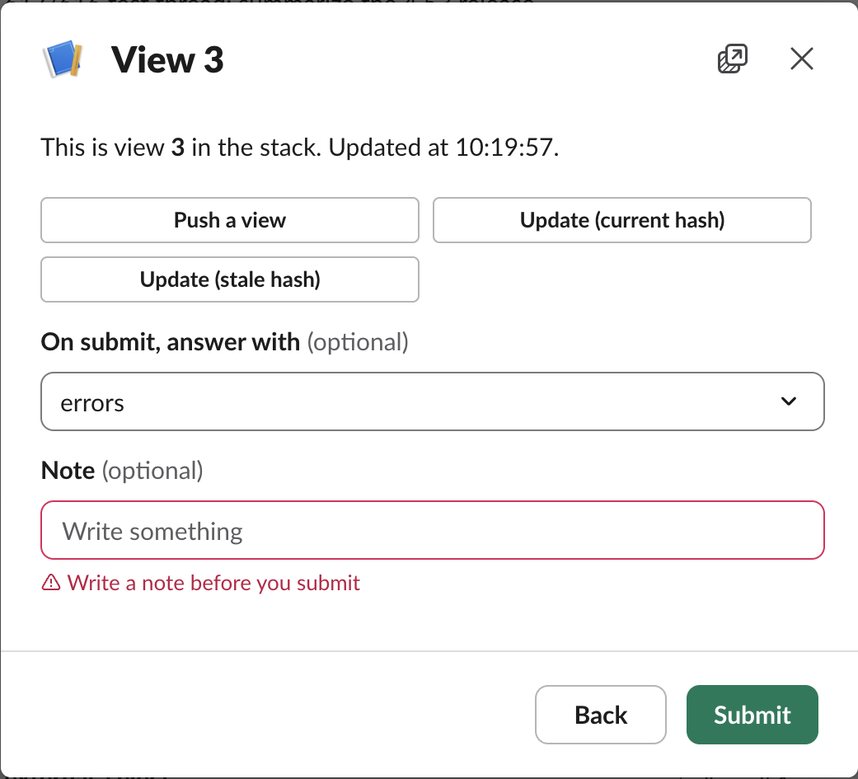Click the "View 3" modal title
The height and width of the screenshot is (779, 858).
tap(167, 59)
